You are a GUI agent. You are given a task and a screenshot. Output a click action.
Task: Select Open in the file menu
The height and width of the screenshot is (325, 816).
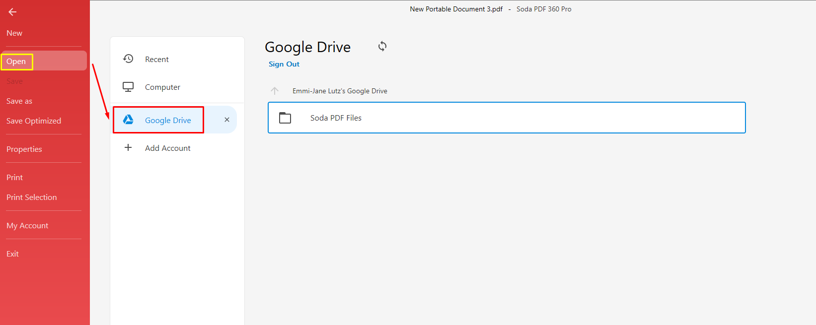point(44,61)
